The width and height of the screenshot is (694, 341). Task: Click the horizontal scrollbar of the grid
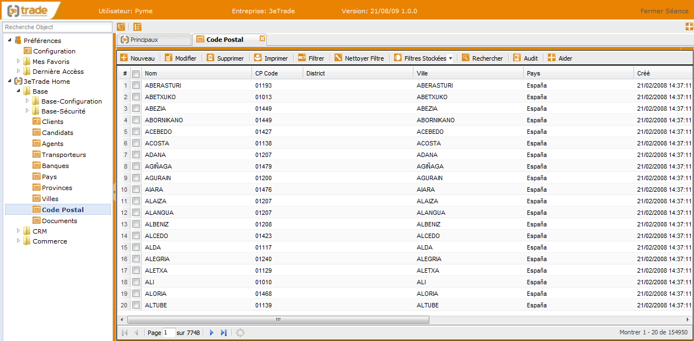coord(278,320)
